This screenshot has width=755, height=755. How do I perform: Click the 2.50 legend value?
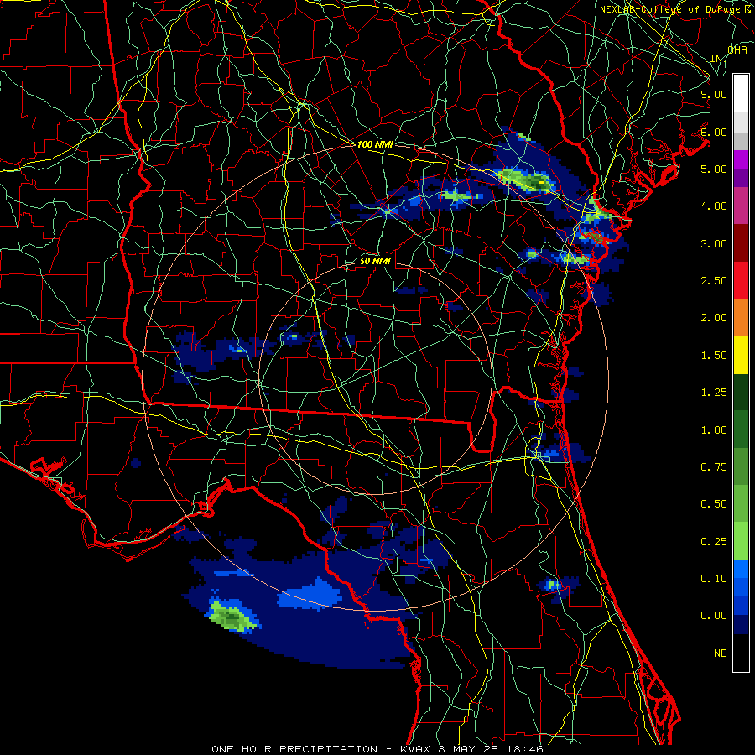click(x=714, y=281)
